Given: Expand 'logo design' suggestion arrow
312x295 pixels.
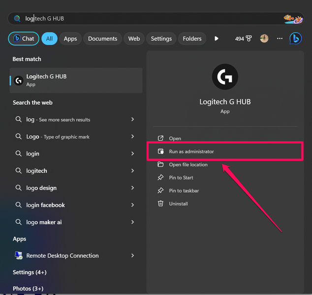Looking at the screenshot, I should (x=132, y=188).
